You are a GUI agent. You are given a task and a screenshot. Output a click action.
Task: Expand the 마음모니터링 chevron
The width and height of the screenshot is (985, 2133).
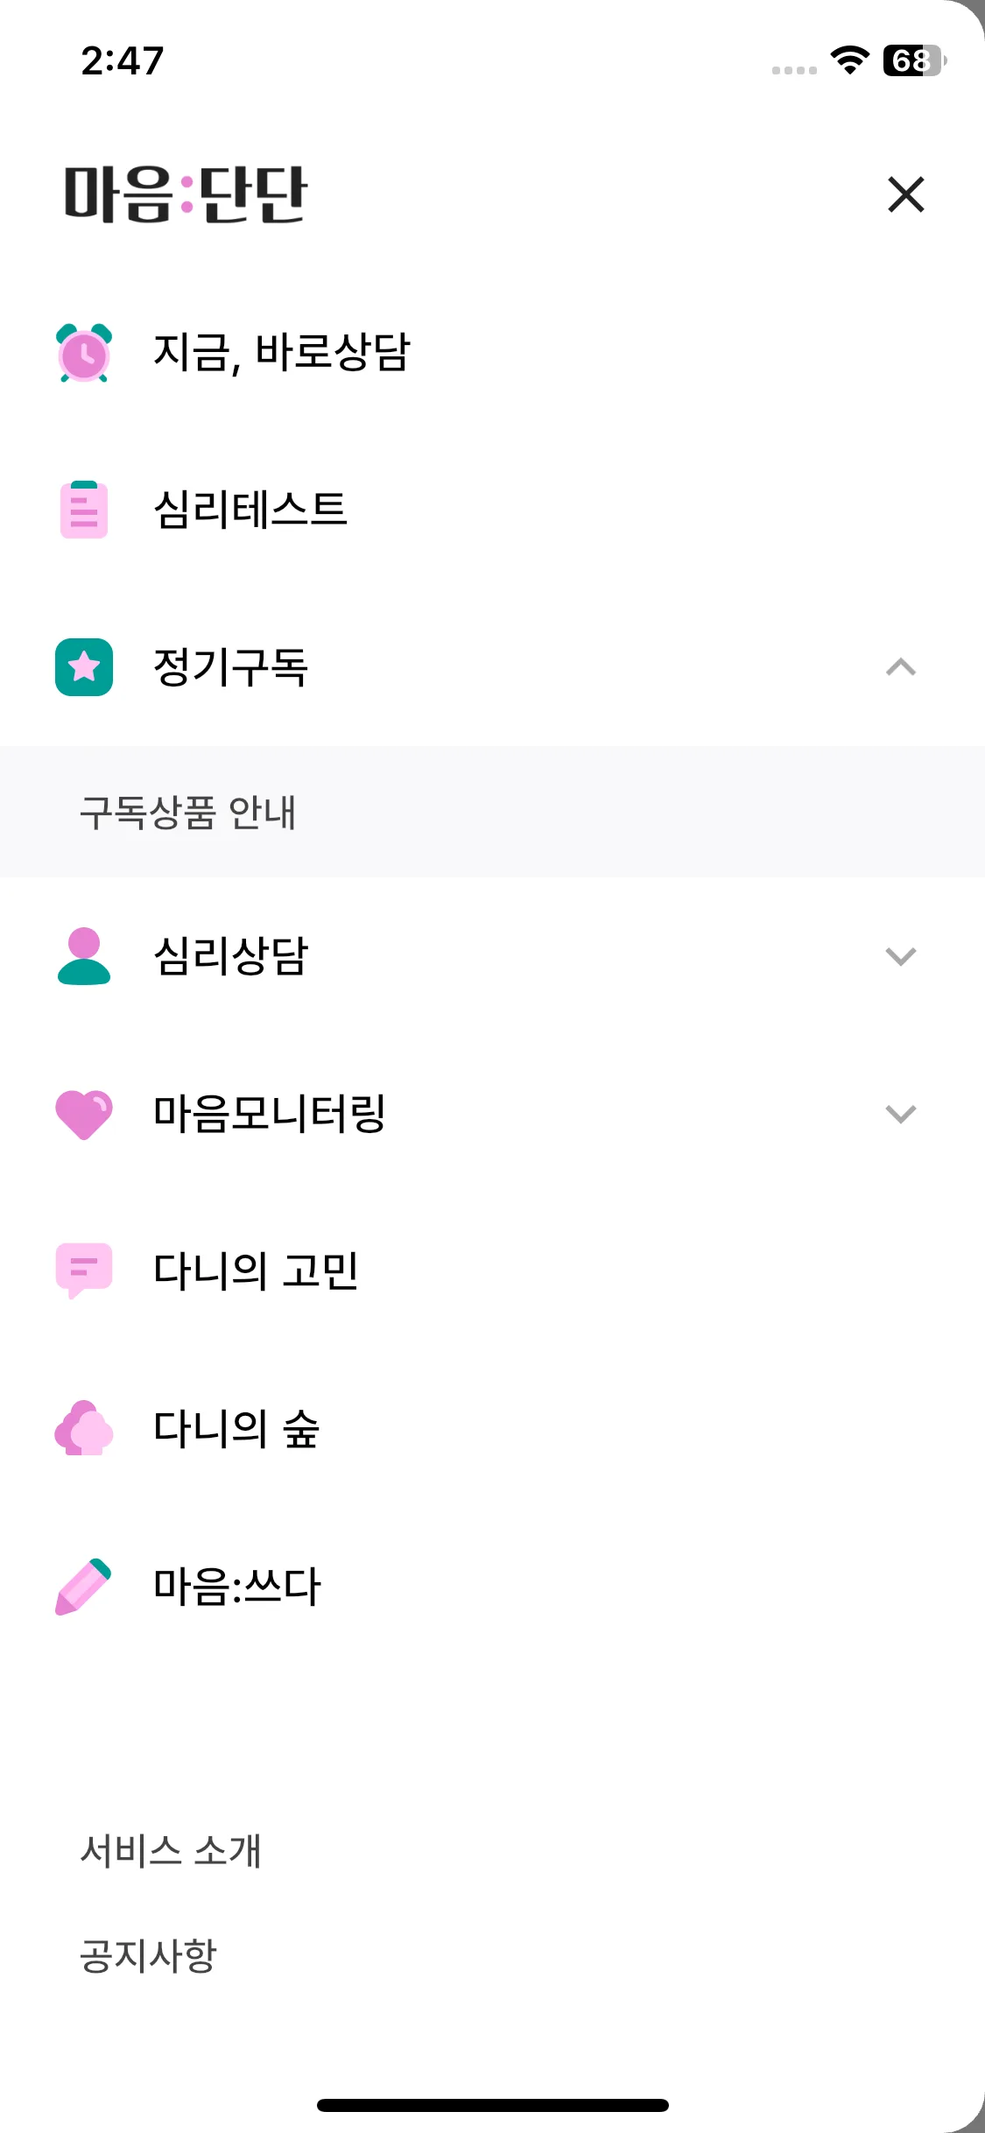tap(901, 1114)
